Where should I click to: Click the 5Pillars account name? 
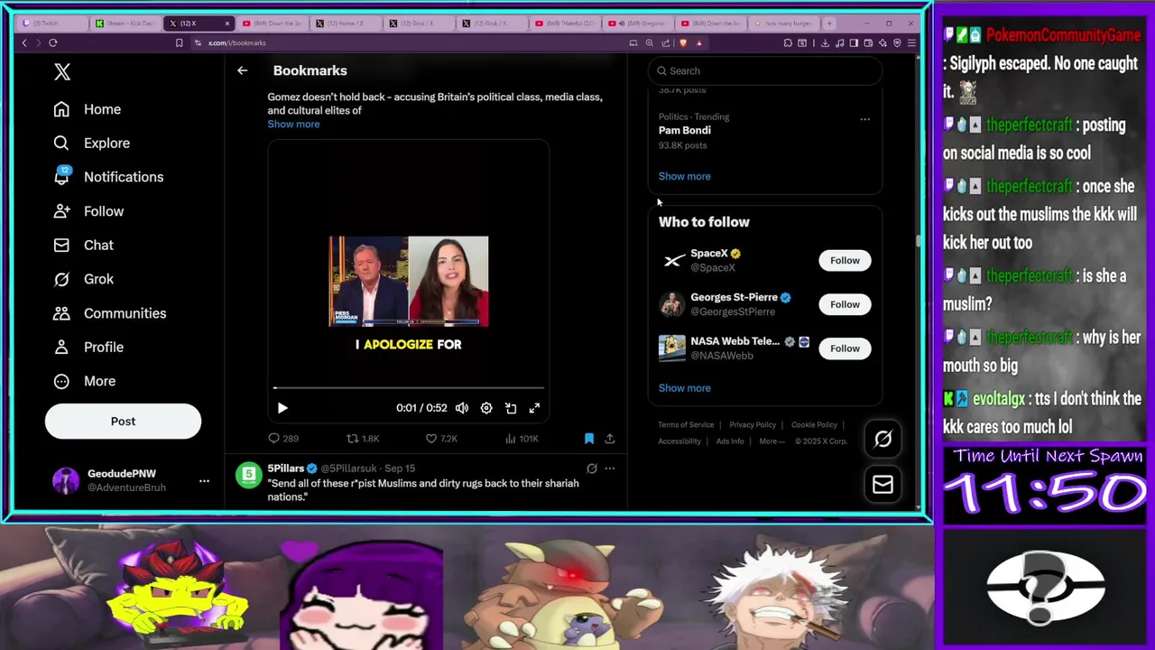pyautogui.click(x=286, y=469)
